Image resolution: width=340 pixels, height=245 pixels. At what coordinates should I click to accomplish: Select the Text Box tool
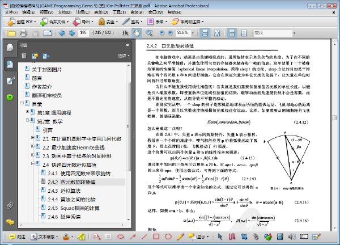pos(108,236)
